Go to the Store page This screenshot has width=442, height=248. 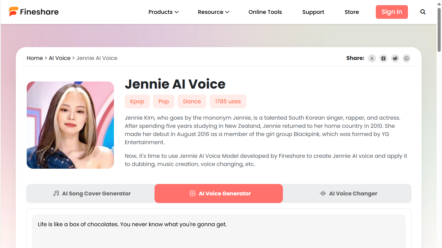click(x=352, y=12)
